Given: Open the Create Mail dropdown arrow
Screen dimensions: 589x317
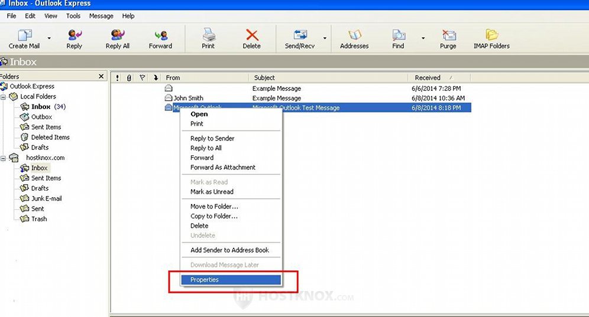Looking at the screenshot, I should [x=49, y=38].
